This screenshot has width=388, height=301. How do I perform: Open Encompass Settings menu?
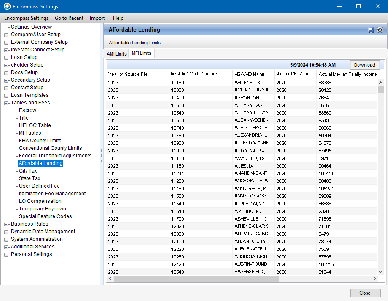[x=26, y=18]
